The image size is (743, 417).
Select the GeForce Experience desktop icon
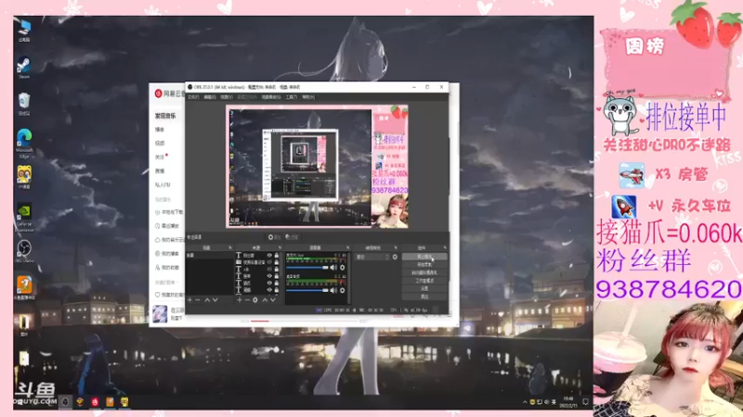24,218
